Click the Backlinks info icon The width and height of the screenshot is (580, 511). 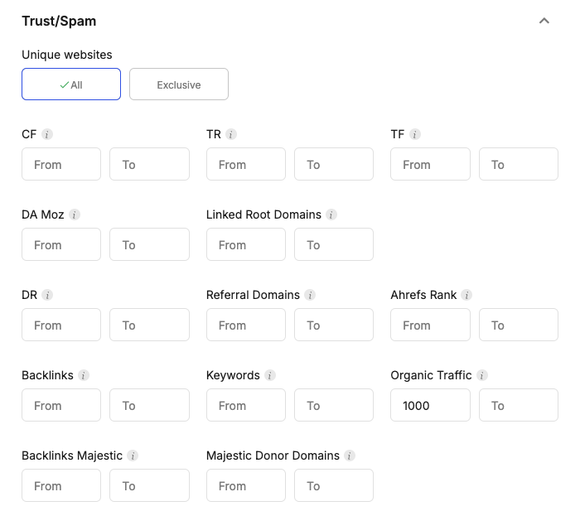(84, 375)
